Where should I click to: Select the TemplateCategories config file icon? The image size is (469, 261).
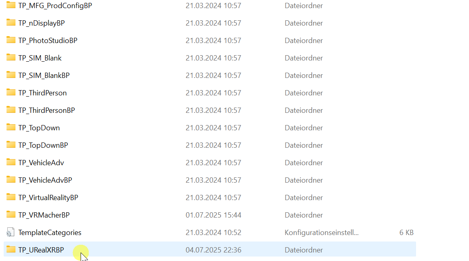click(10, 232)
